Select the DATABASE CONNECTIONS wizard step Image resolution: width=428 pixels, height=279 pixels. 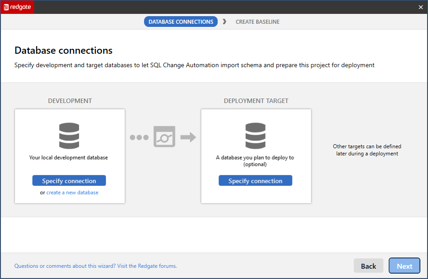tap(181, 21)
